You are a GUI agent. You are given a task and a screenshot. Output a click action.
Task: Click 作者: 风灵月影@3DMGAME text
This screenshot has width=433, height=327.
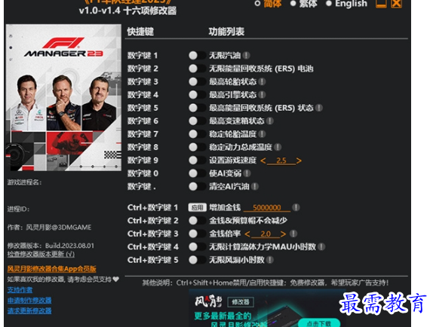(x=49, y=228)
